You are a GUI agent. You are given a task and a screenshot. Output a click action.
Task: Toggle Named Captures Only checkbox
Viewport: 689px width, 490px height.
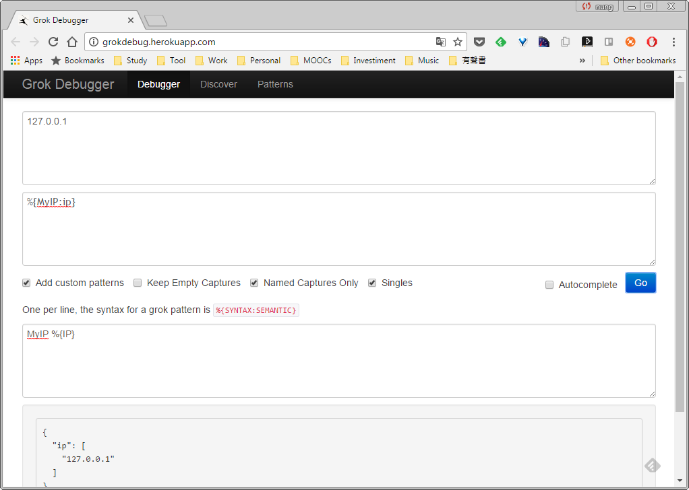coord(254,283)
